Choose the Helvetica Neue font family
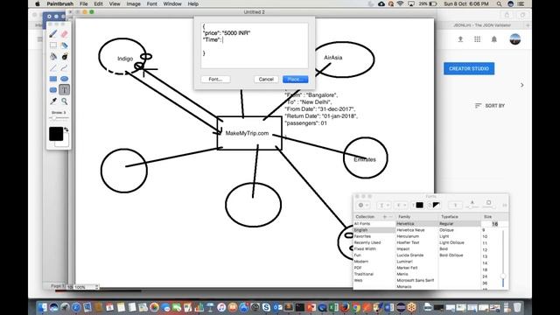Image resolution: width=560 pixels, height=315 pixels. (x=410, y=230)
